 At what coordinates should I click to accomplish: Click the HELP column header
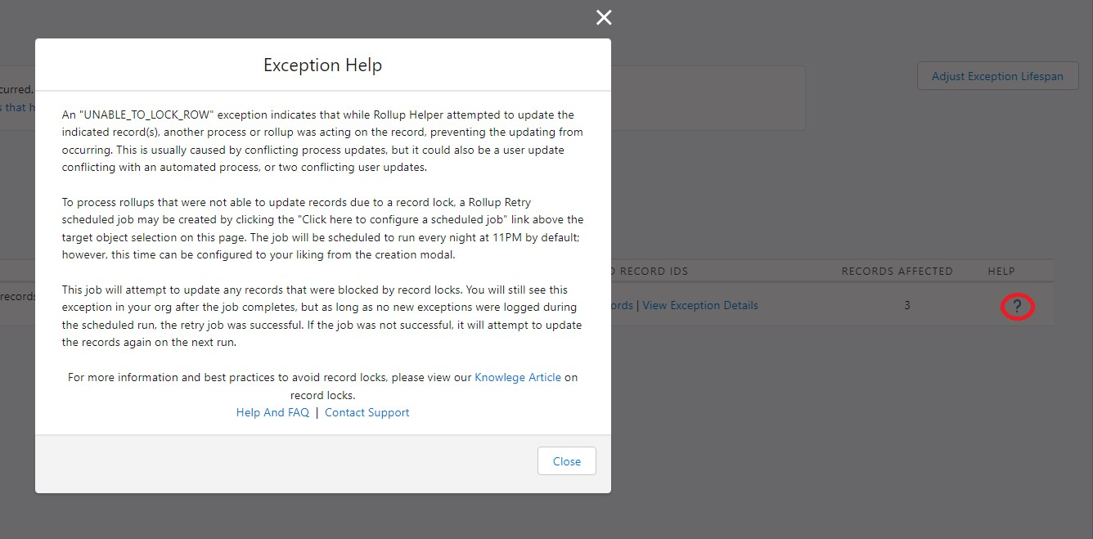click(1001, 271)
